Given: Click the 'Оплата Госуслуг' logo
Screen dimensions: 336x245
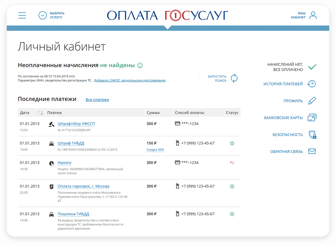Looking at the screenshot, I should click(168, 15).
